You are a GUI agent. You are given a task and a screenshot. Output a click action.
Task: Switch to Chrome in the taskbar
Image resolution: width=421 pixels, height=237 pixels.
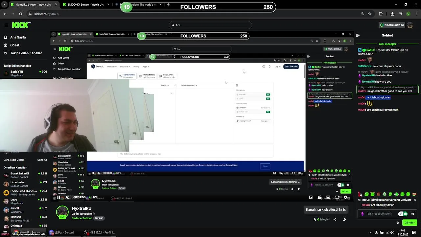tap(28, 233)
